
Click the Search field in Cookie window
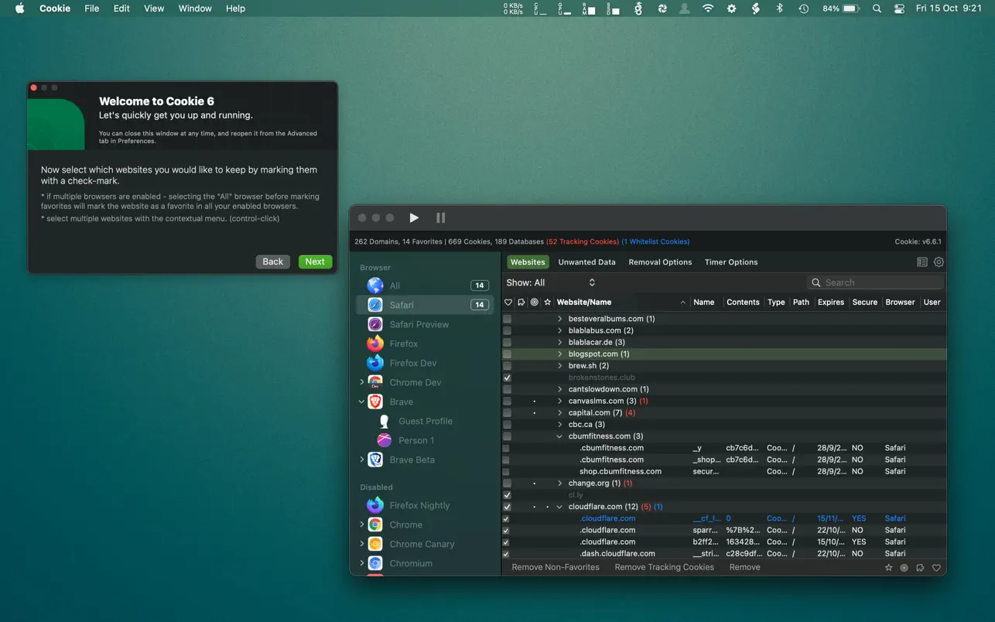(874, 283)
